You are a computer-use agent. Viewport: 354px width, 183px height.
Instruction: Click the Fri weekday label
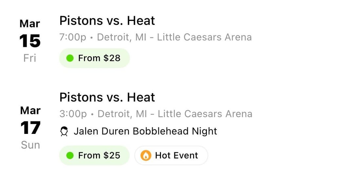pyautogui.click(x=30, y=58)
